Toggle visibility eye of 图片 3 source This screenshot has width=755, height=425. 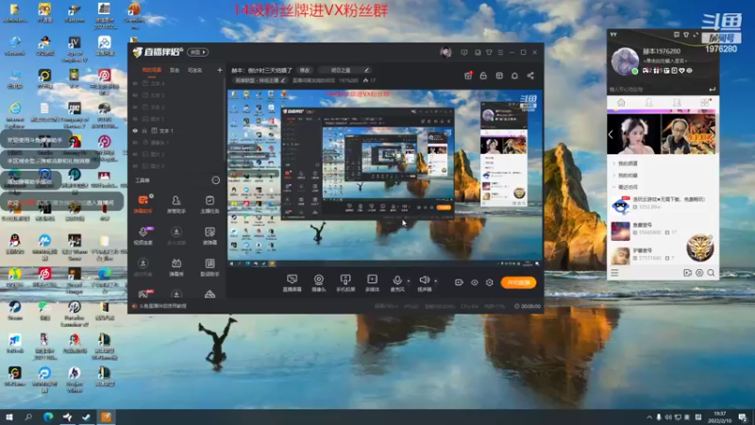135,154
